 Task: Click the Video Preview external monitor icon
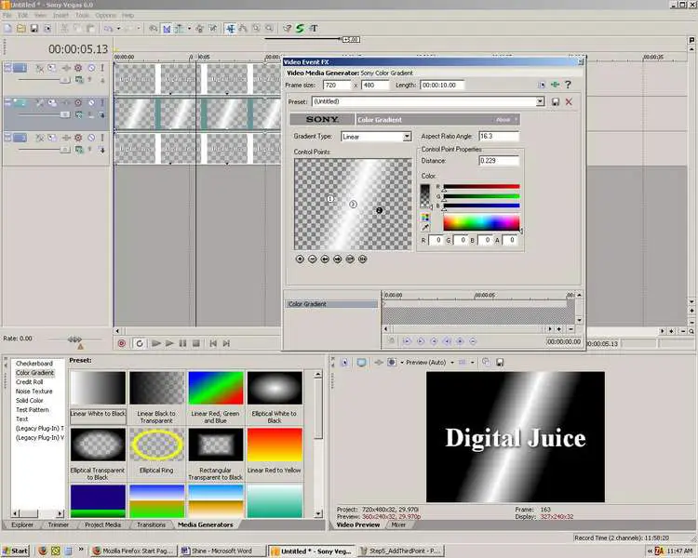coord(361,363)
